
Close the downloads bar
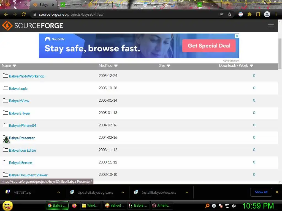277,192
